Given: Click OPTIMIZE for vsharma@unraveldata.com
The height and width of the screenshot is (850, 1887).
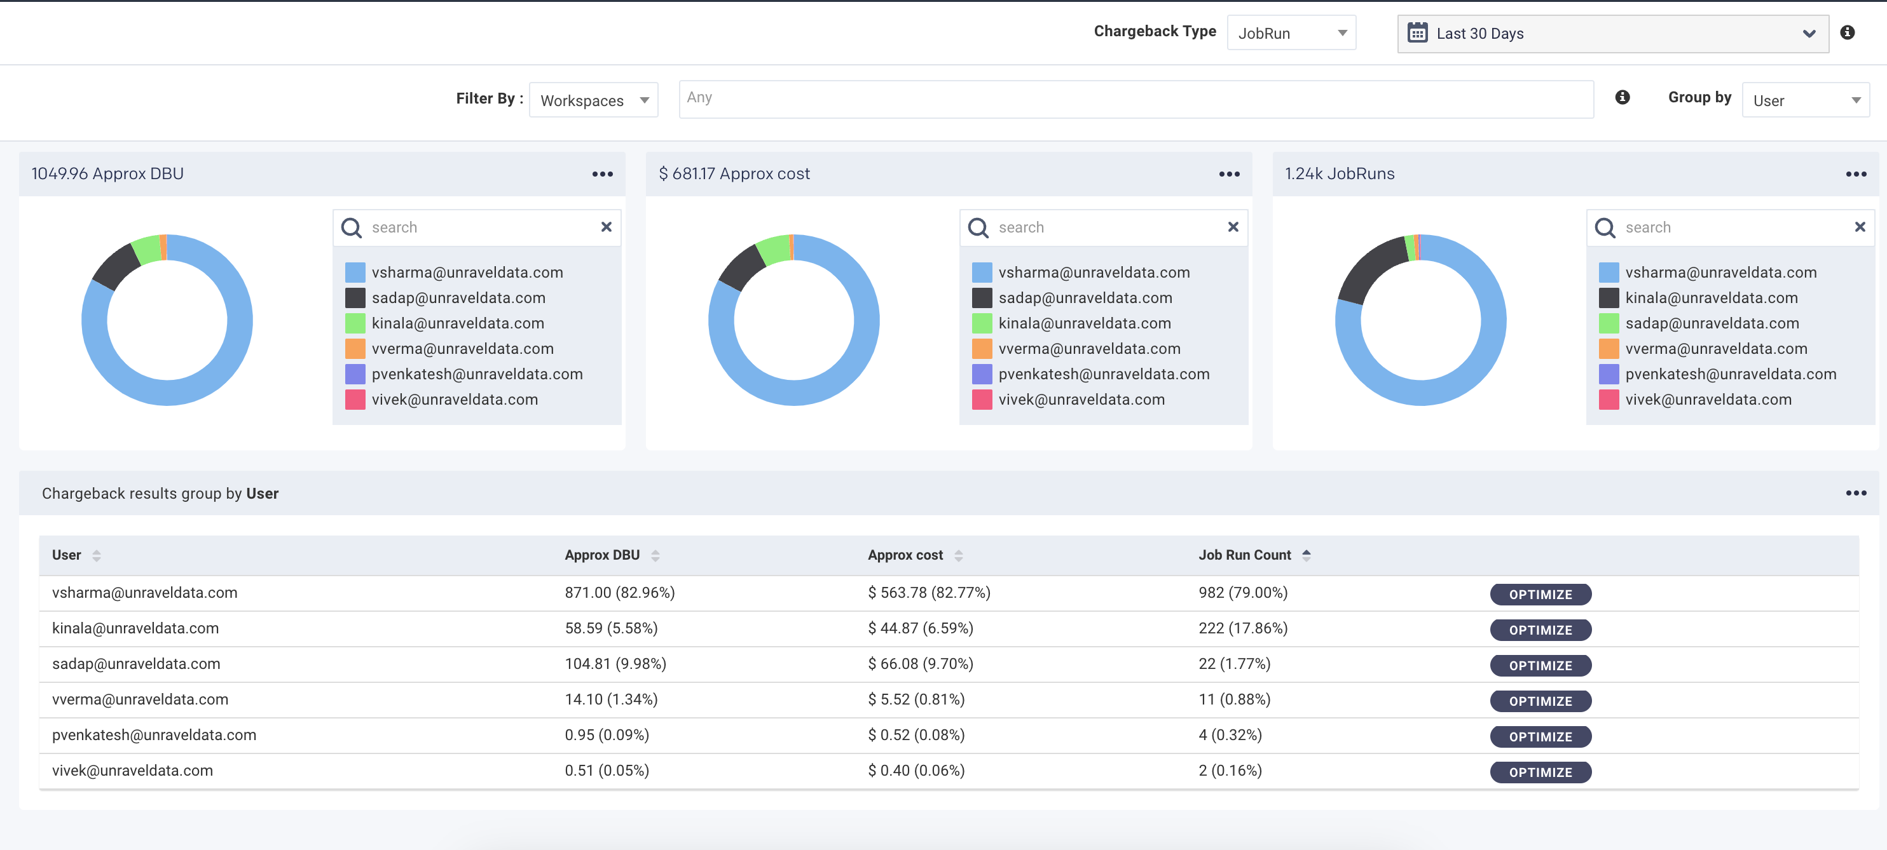Looking at the screenshot, I should point(1540,595).
